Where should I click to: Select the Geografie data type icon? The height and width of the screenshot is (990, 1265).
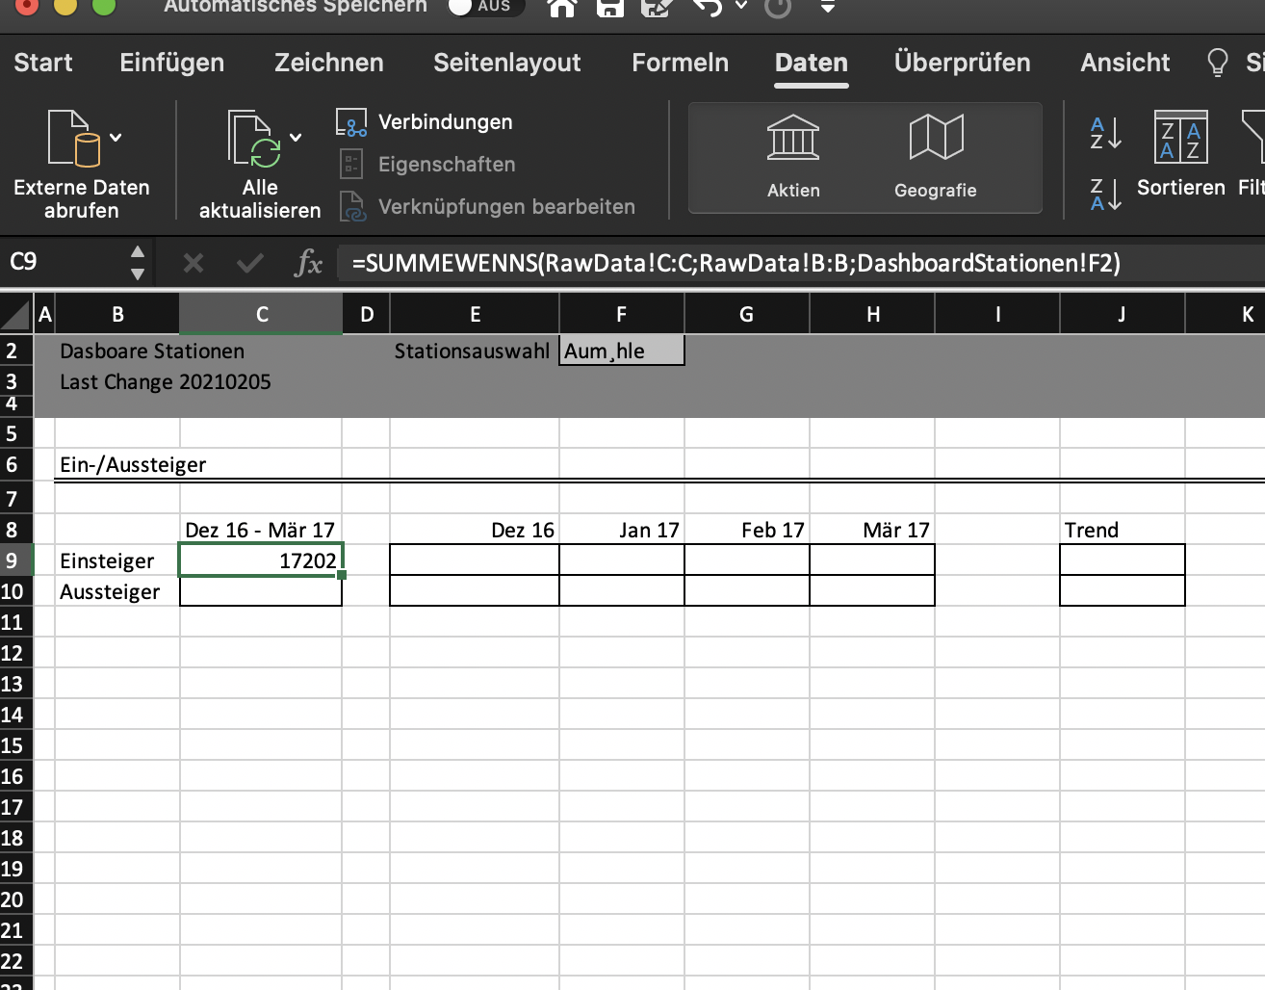pos(935,154)
